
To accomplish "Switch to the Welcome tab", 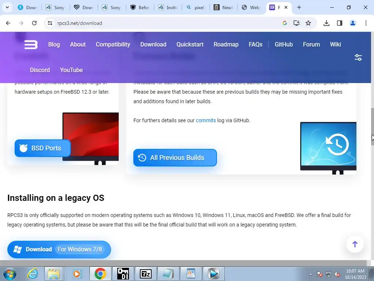I will pyautogui.click(x=251, y=7).
